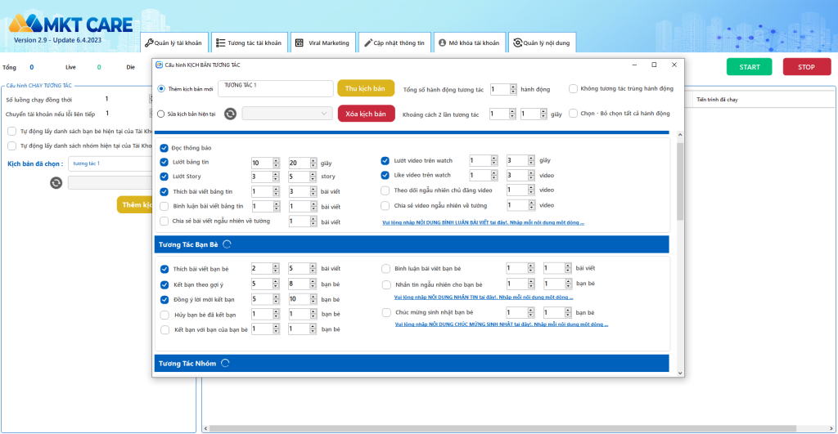Open the existing script dropdown in dialog
Screen dimensions: 838x434
(x=286, y=114)
